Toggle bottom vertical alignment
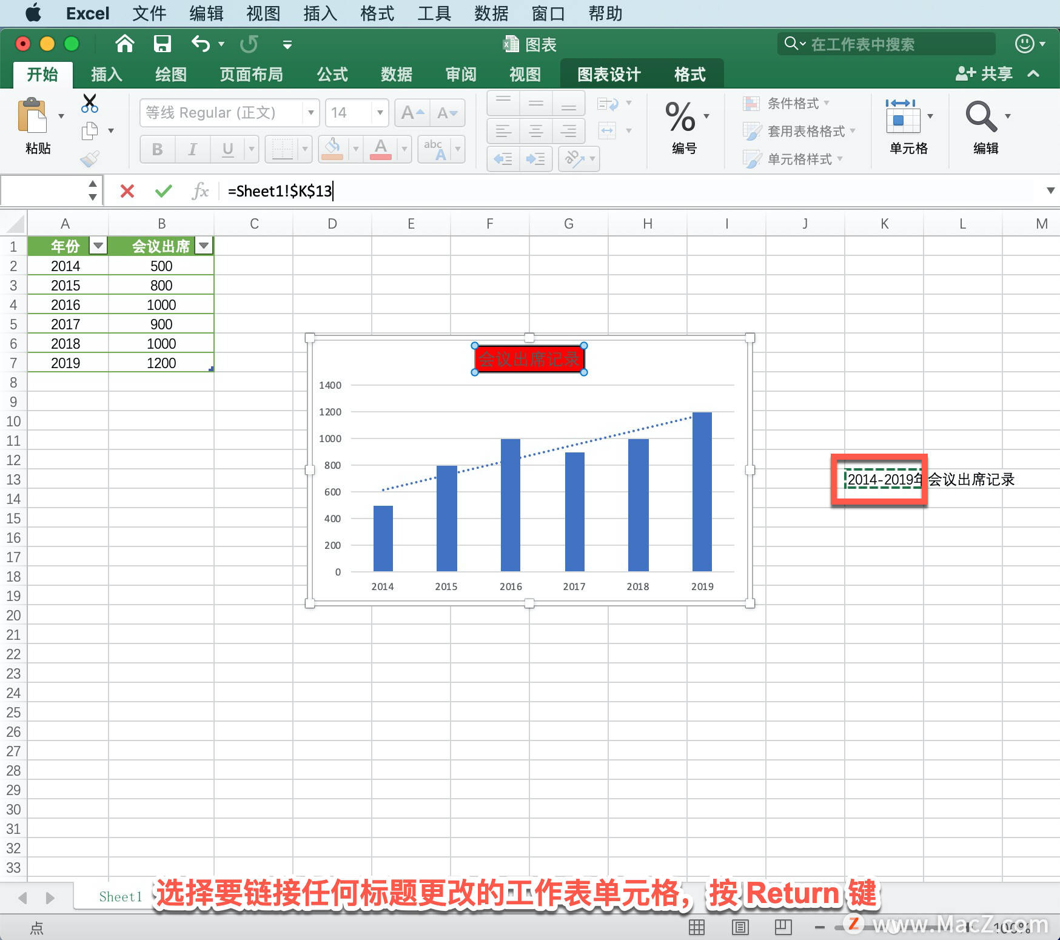This screenshot has width=1060, height=940. tap(569, 104)
